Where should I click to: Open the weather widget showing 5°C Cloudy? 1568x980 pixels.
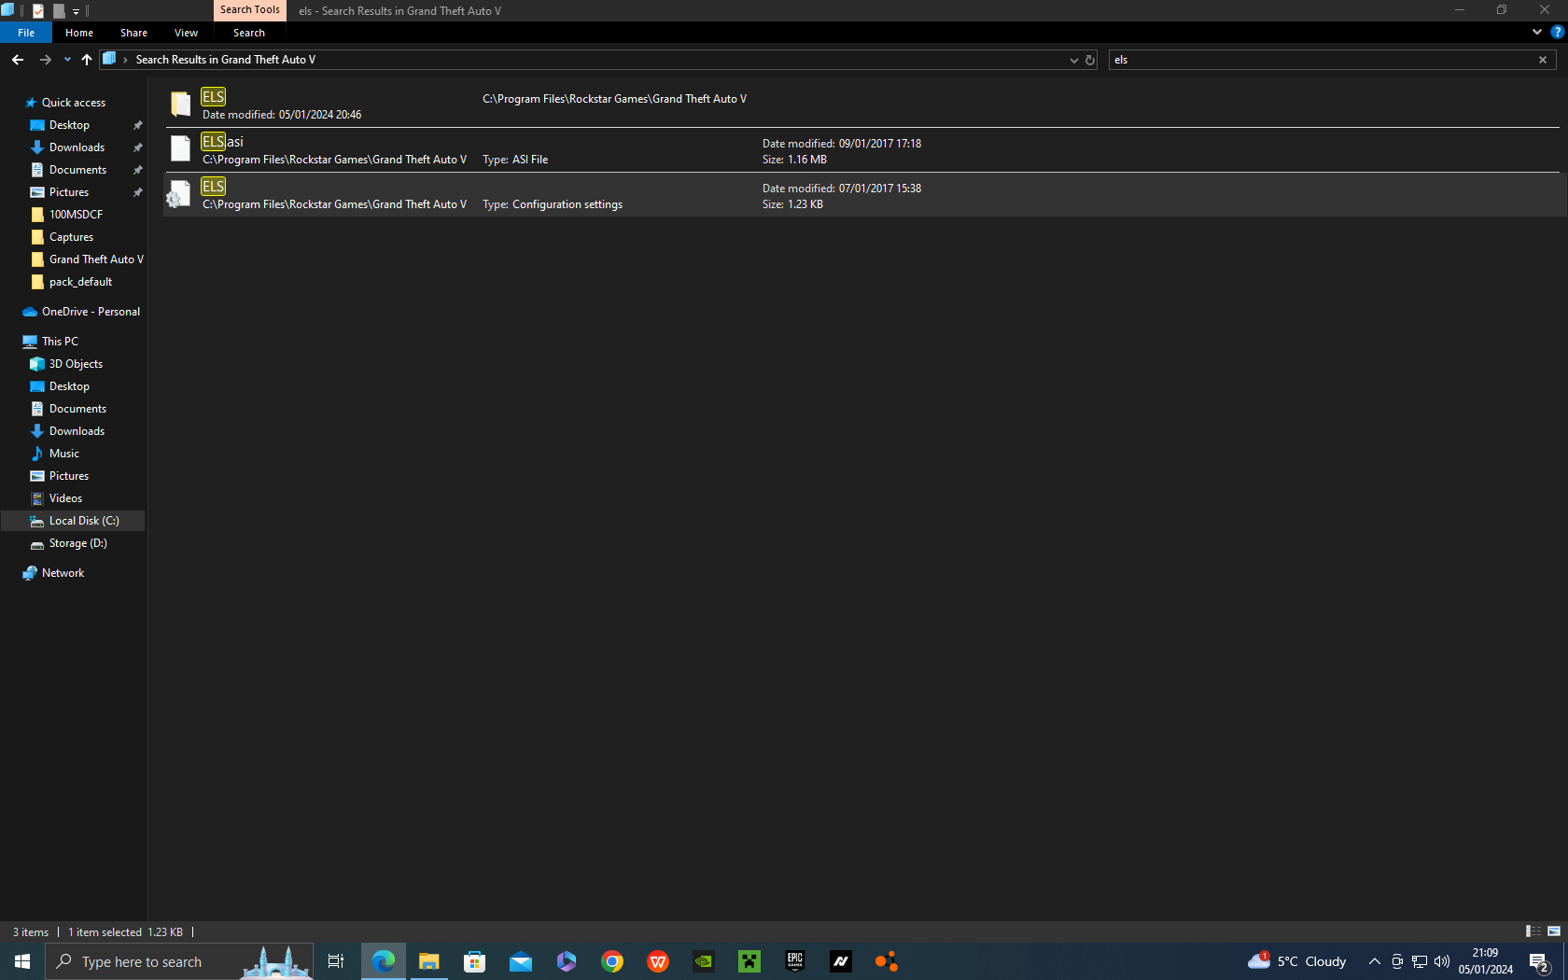click(x=1297, y=961)
